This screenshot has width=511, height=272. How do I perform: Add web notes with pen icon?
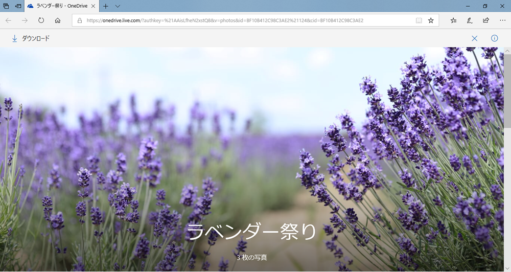[470, 20]
